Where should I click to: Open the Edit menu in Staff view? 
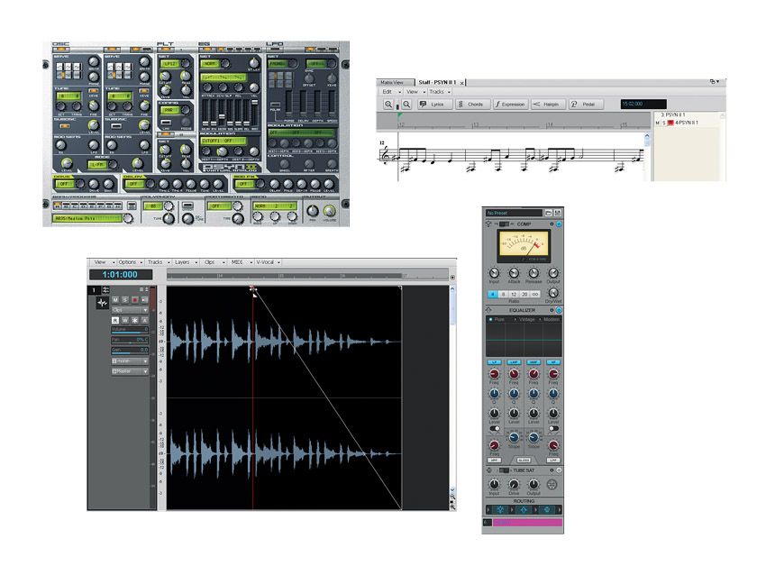click(391, 92)
